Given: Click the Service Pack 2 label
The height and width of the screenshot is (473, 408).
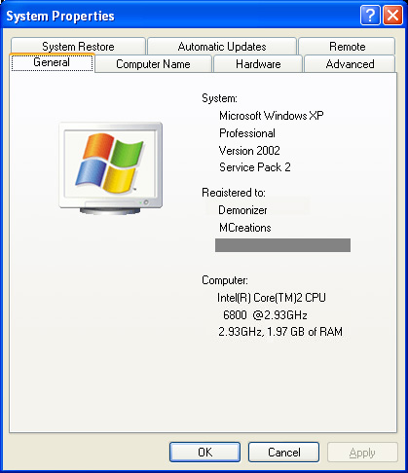Looking at the screenshot, I should coord(255,167).
